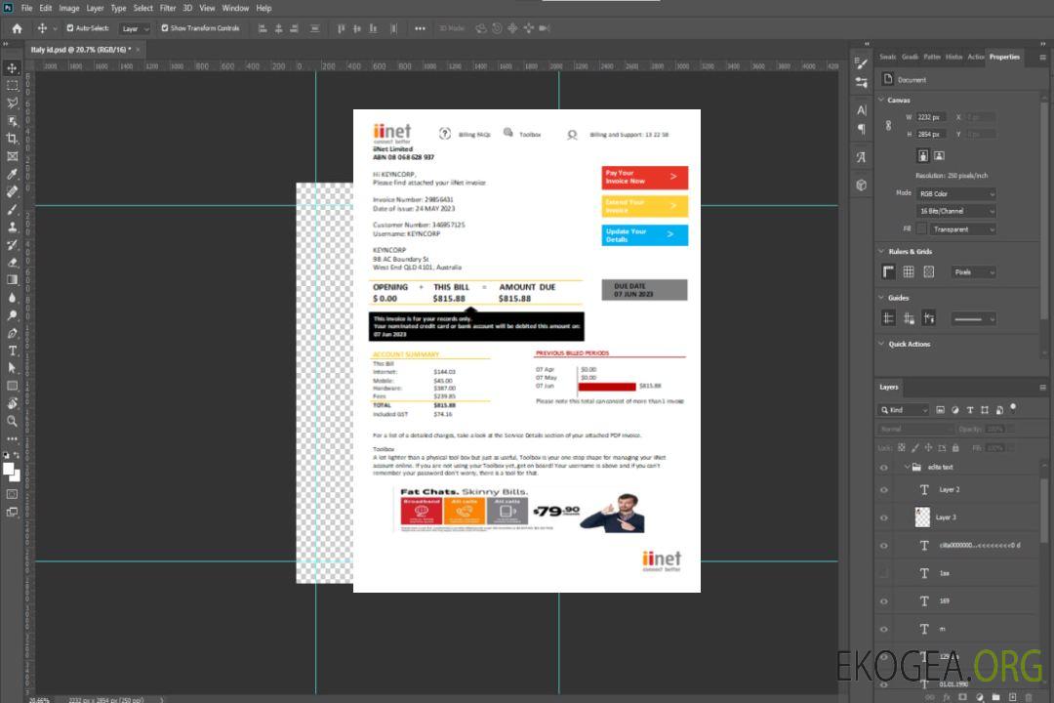The height and width of the screenshot is (703, 1054).
Task: Open the 16 Bits/Channel dropdown
Action: click(956, 211)
